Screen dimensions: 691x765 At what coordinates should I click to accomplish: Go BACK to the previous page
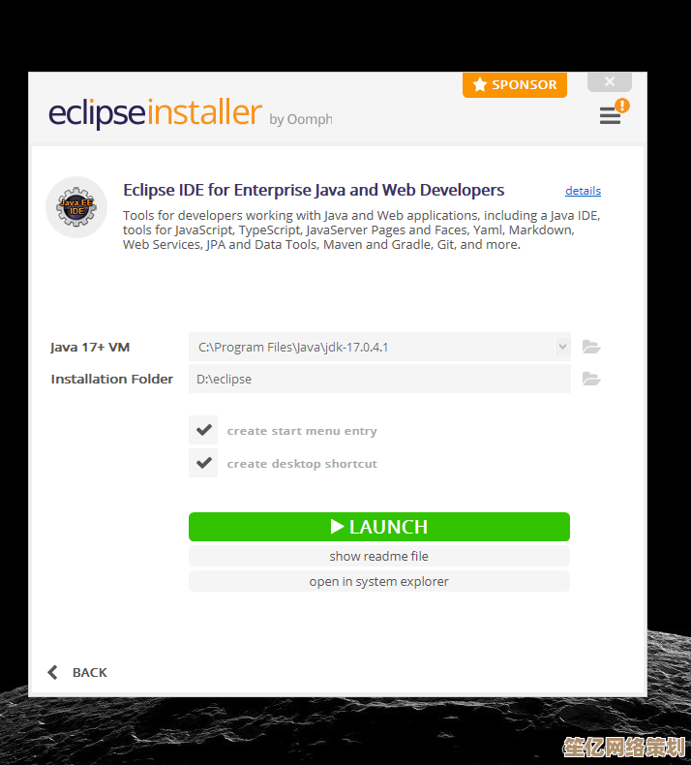tap(78, 672)
